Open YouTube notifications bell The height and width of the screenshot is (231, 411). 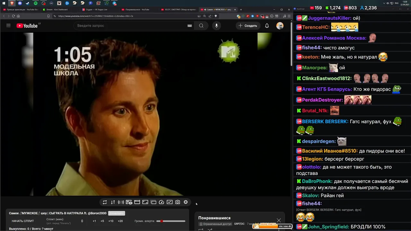coord(267,26)
